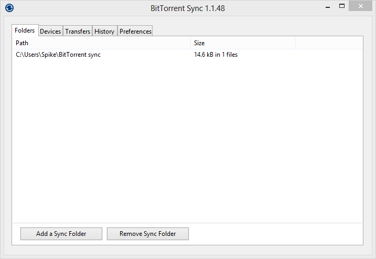Select the C:\Users\Spike\BitTorrent sync folder row
Screen dimensions: 376x259
(x=188, y=55)
